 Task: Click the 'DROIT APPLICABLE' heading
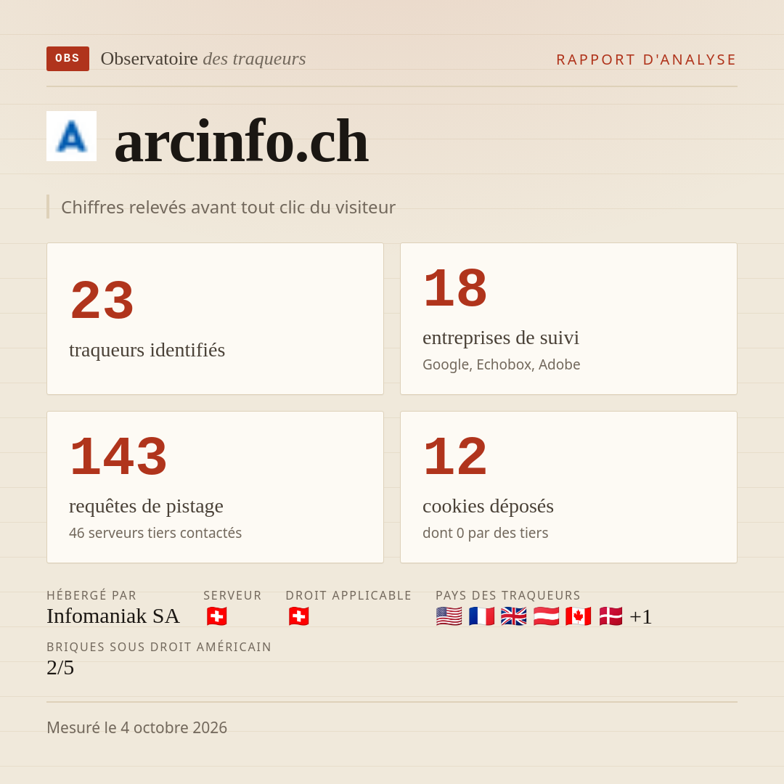[x=348, y=595]
